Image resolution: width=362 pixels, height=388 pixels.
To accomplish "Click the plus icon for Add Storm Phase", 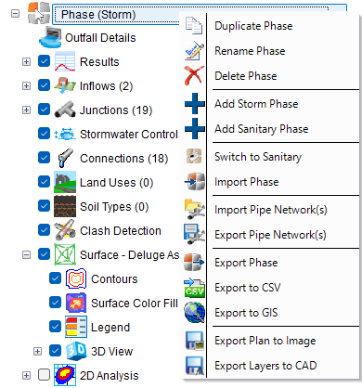I will click(195, 103).
